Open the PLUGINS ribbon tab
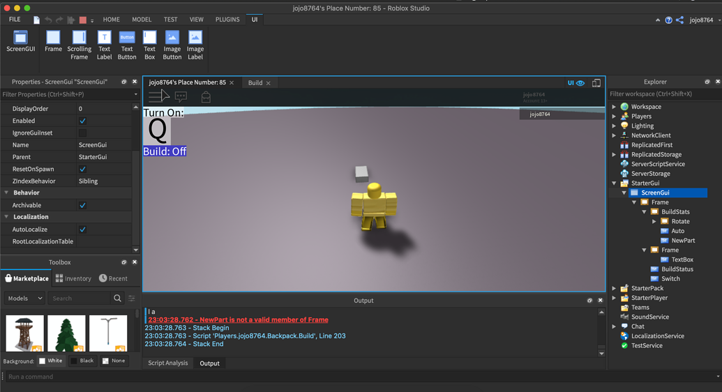 point(227,20)
